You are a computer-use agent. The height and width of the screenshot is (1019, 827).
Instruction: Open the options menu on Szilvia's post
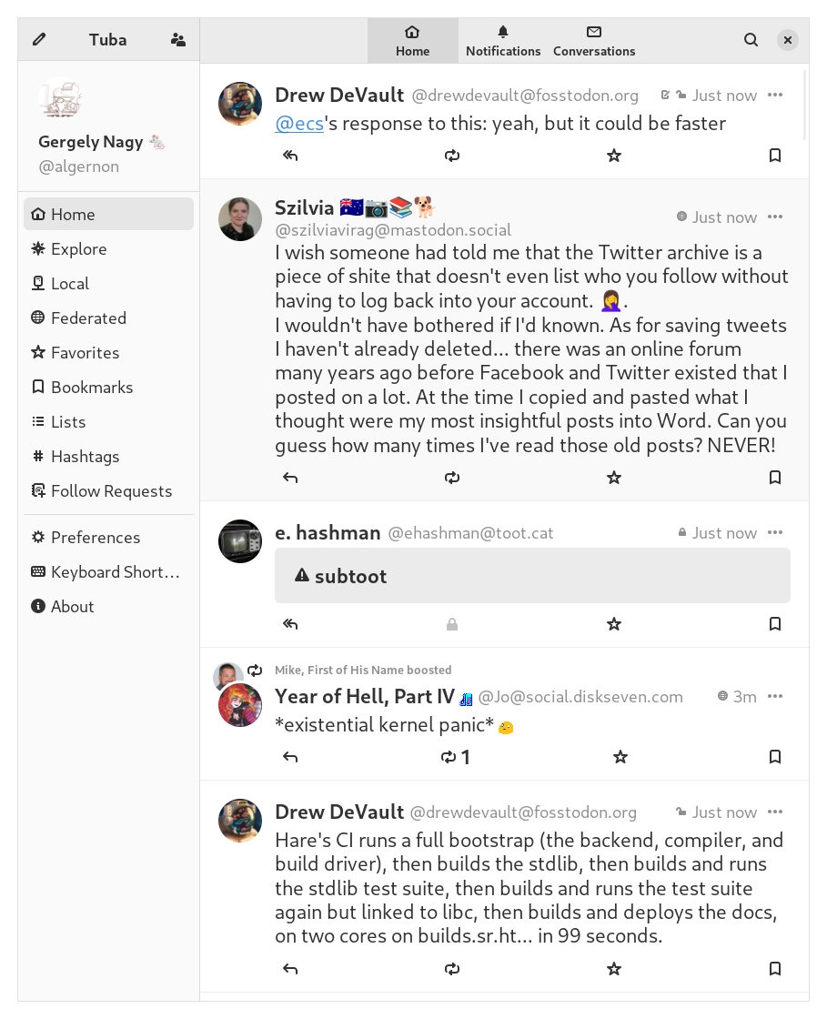(x=775, y=217)
